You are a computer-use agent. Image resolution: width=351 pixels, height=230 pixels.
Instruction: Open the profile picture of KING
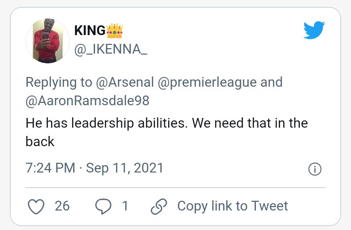click(48, 41)
